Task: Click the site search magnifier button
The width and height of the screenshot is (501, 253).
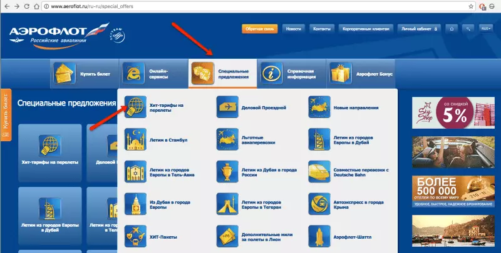Action: (468, 29)
